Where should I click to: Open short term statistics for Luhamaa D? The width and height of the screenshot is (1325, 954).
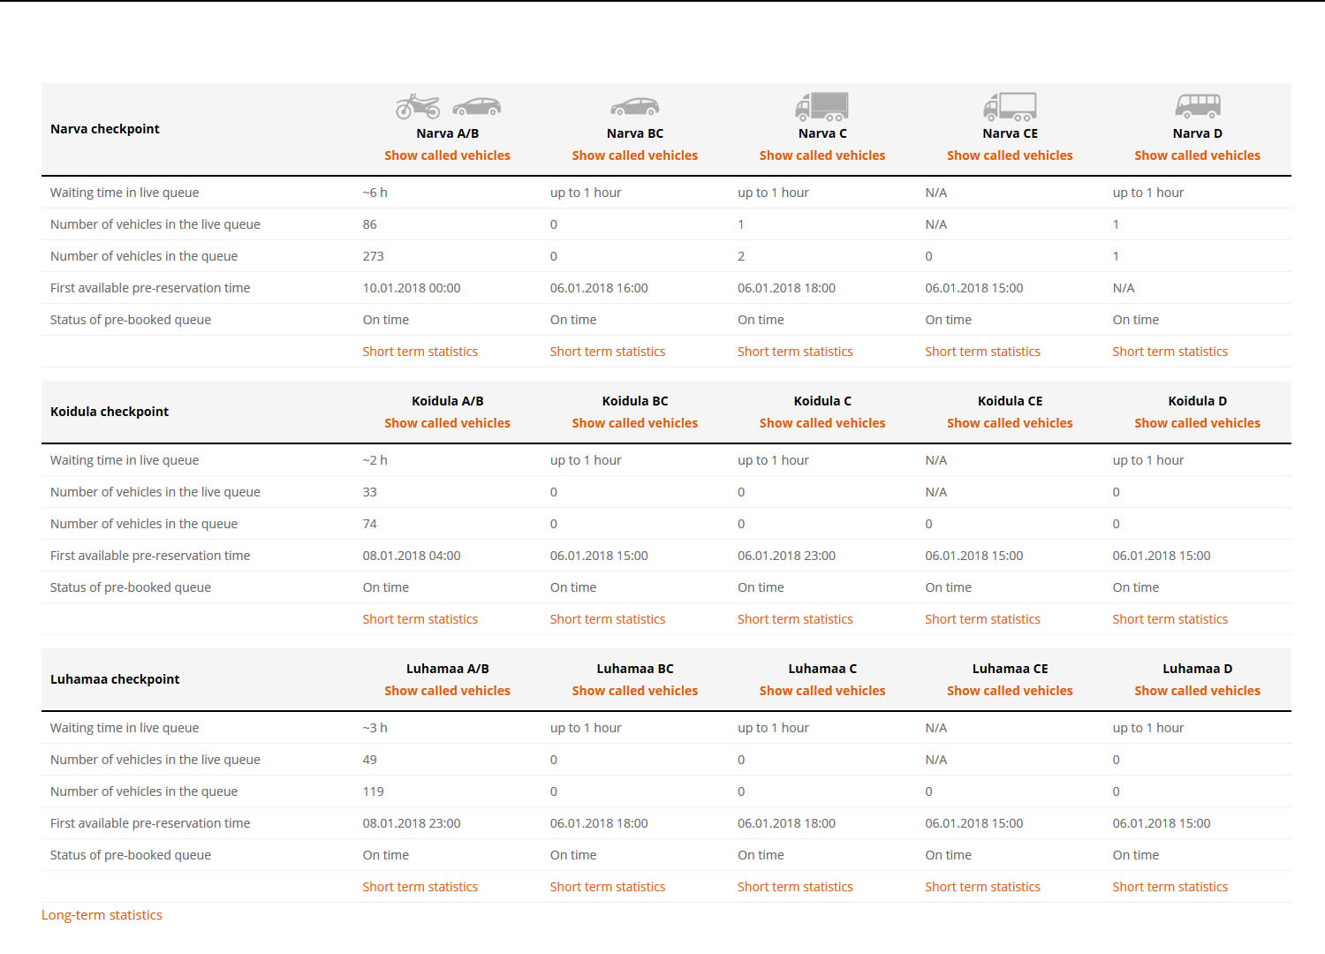pyautogui.click(x=1170, y=887)
